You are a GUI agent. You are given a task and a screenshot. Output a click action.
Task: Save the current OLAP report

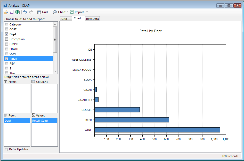click(12, 12)
